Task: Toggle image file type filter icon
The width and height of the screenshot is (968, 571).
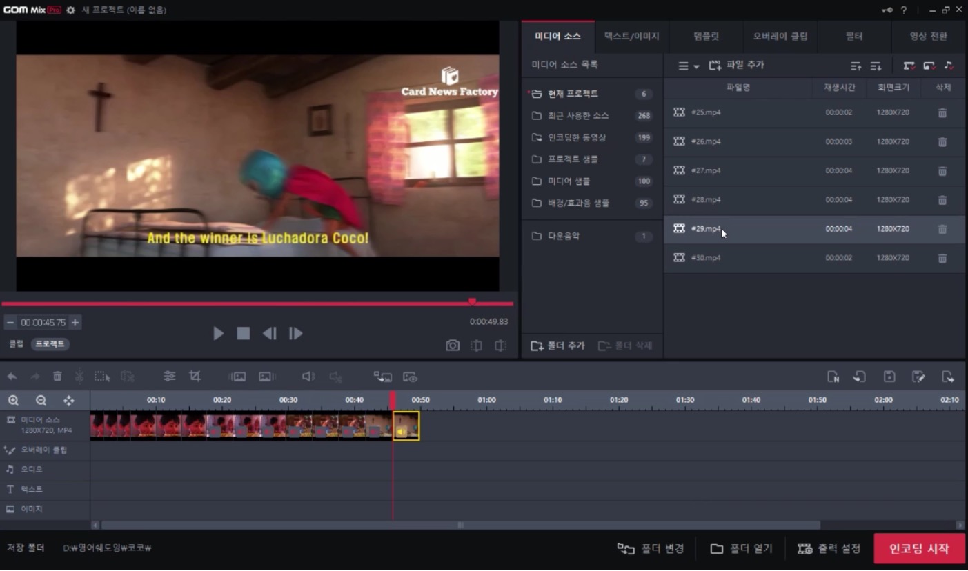Action: coord(929,66)
